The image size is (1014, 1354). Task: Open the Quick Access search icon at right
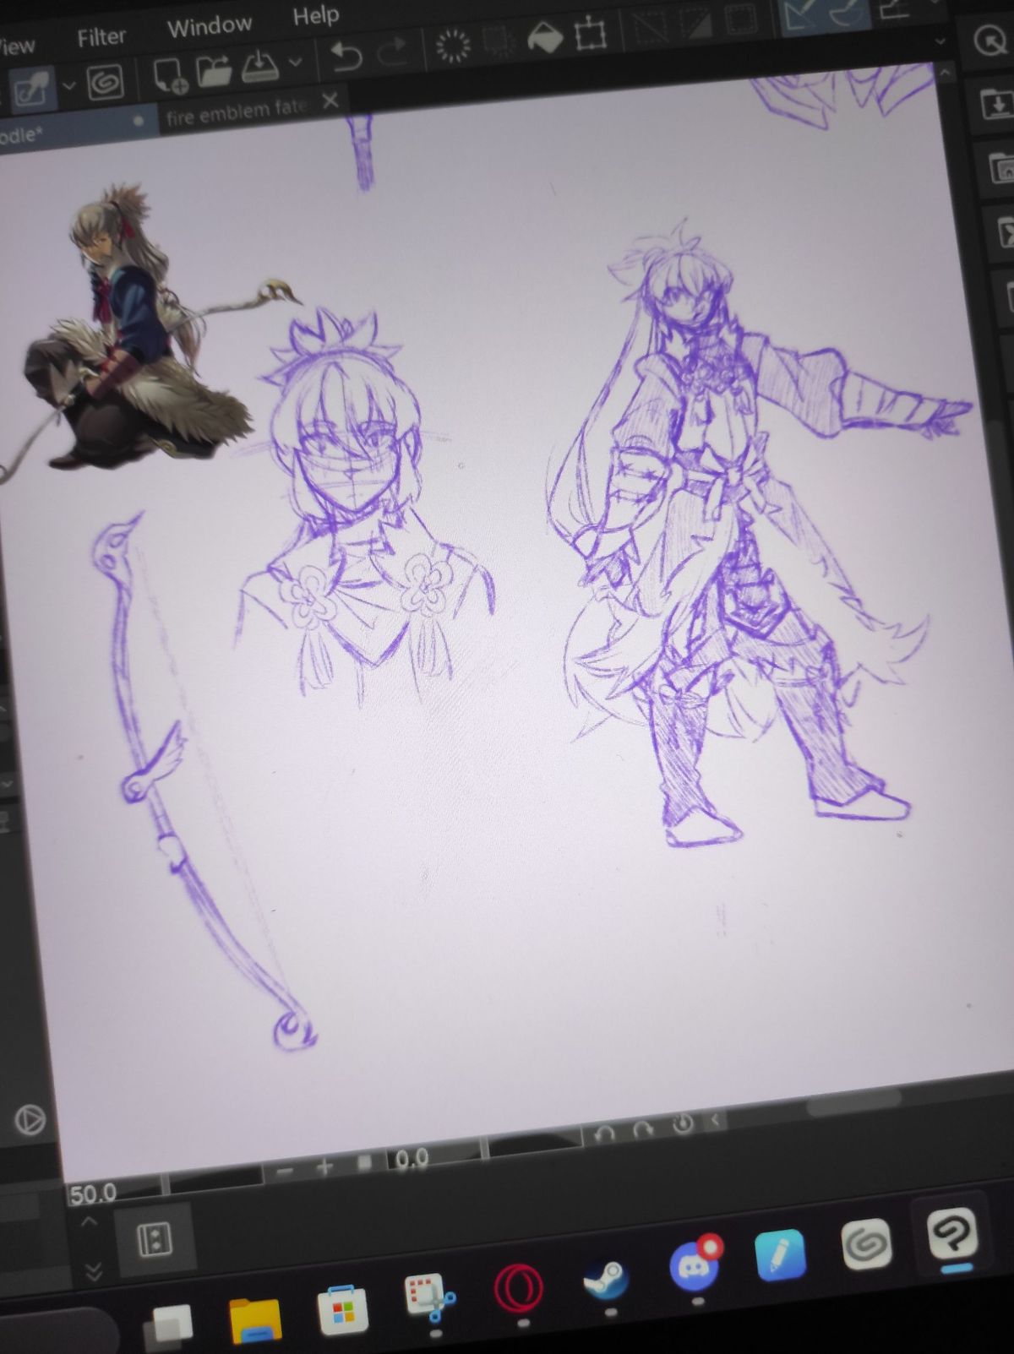pyautogui.click(x=989, y=41)
